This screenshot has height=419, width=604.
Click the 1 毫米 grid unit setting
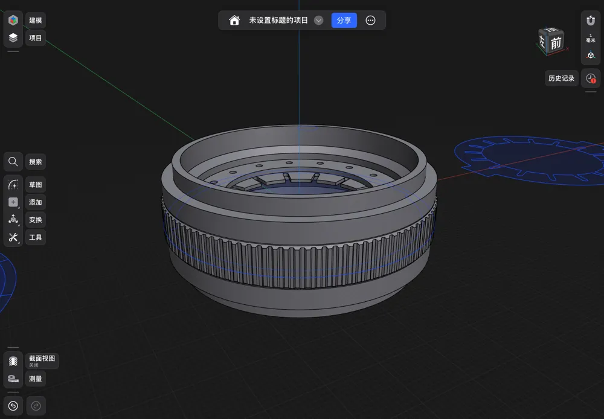click(591, 38)
